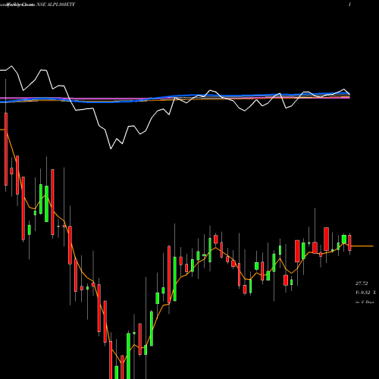Click the orange price line extending past the last candle
The height and width of the screenshot is (379, 379).
pyautogui.click(x=362, y=246)
